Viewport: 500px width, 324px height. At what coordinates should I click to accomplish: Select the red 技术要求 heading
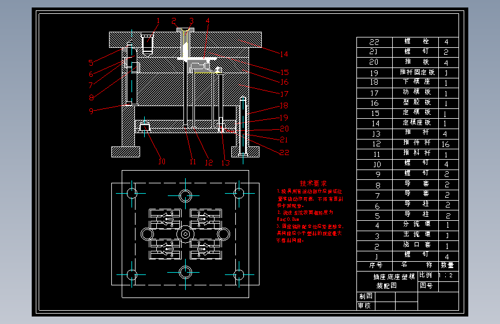pyautogui.click(x=313, y=183)
